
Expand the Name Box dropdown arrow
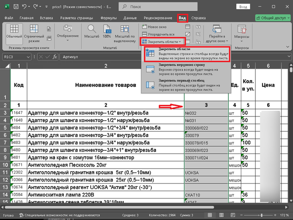tap(28, 57)
